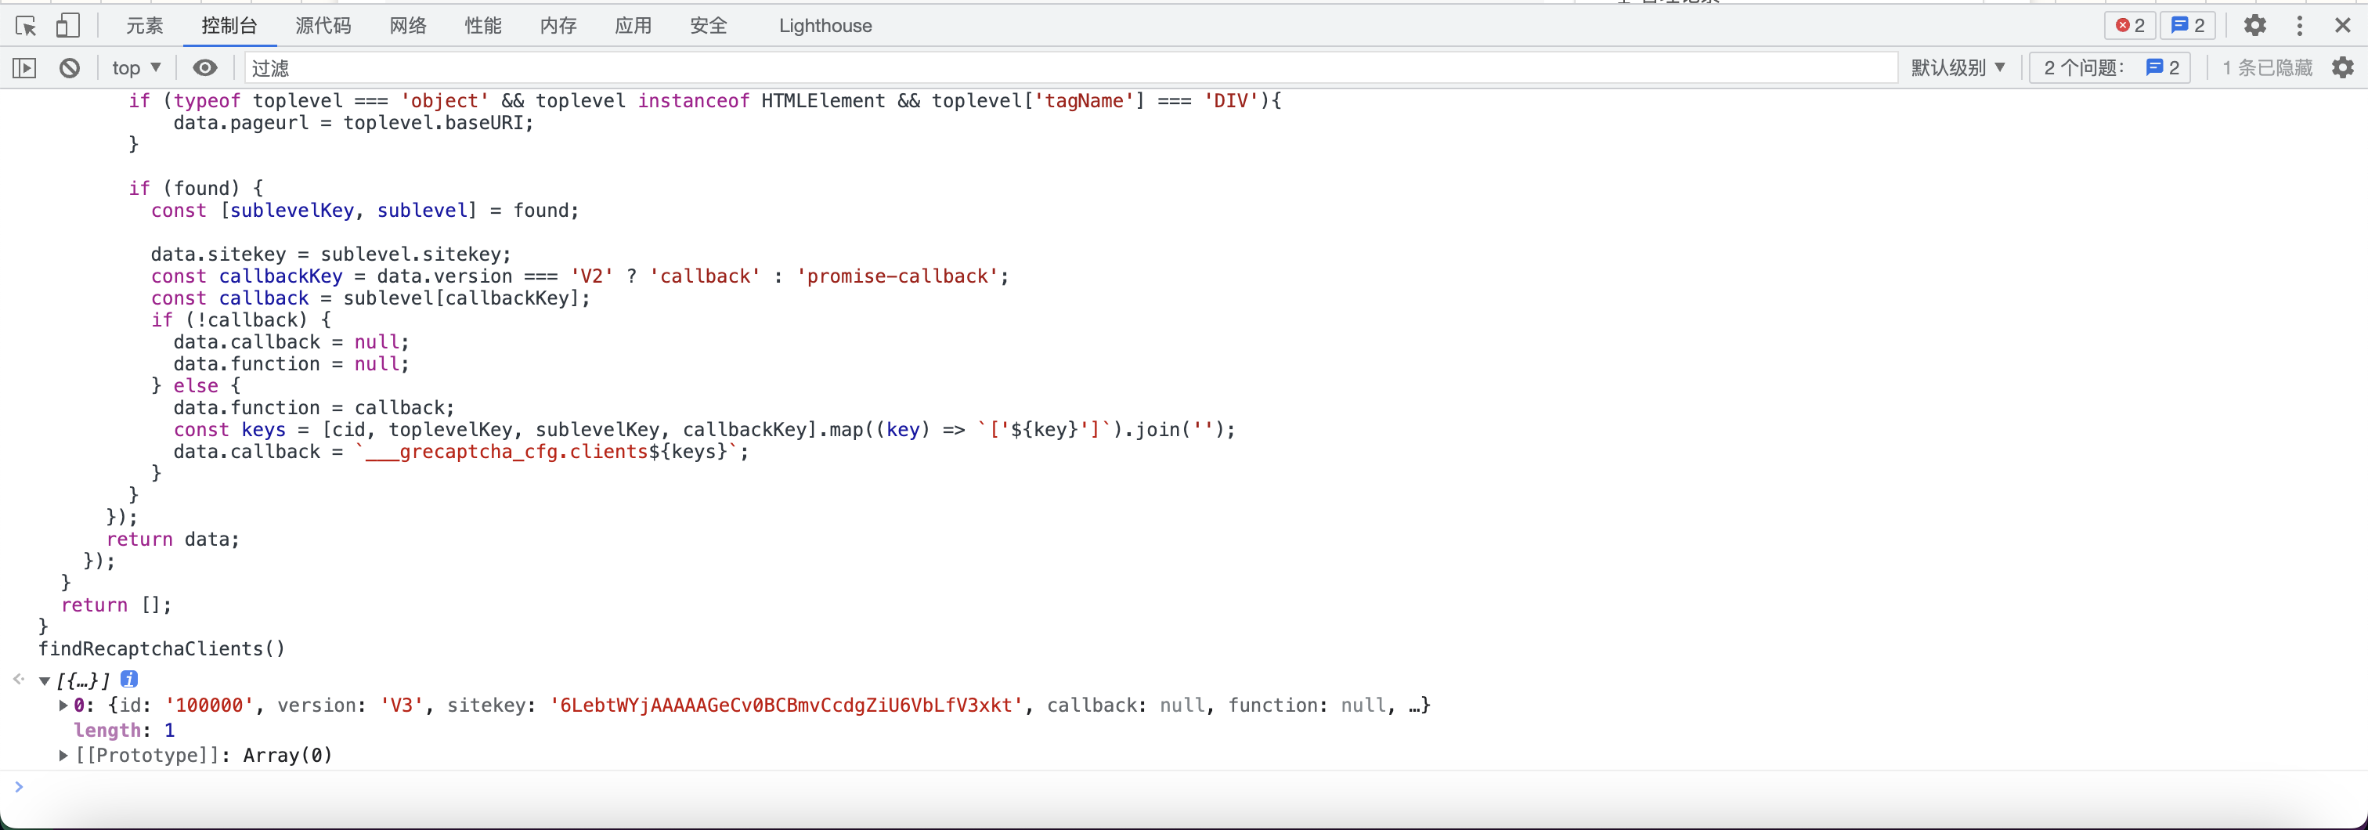This screenshot has height=830, width=2368.
Task: Collapse the [{…}] array result
Action: tap(44, 681)
